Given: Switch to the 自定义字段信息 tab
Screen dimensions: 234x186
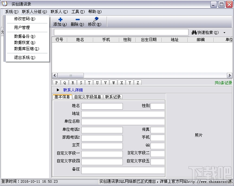Looking at the screenshot, I should click(x=88, y=97).
